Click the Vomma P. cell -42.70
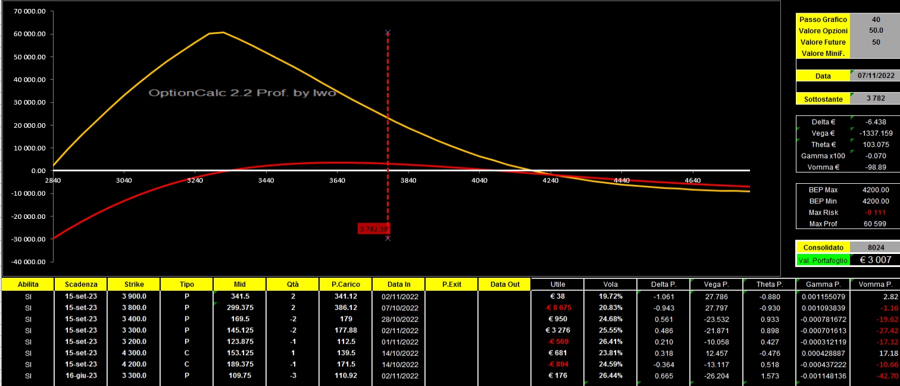 tap(876, 375)
